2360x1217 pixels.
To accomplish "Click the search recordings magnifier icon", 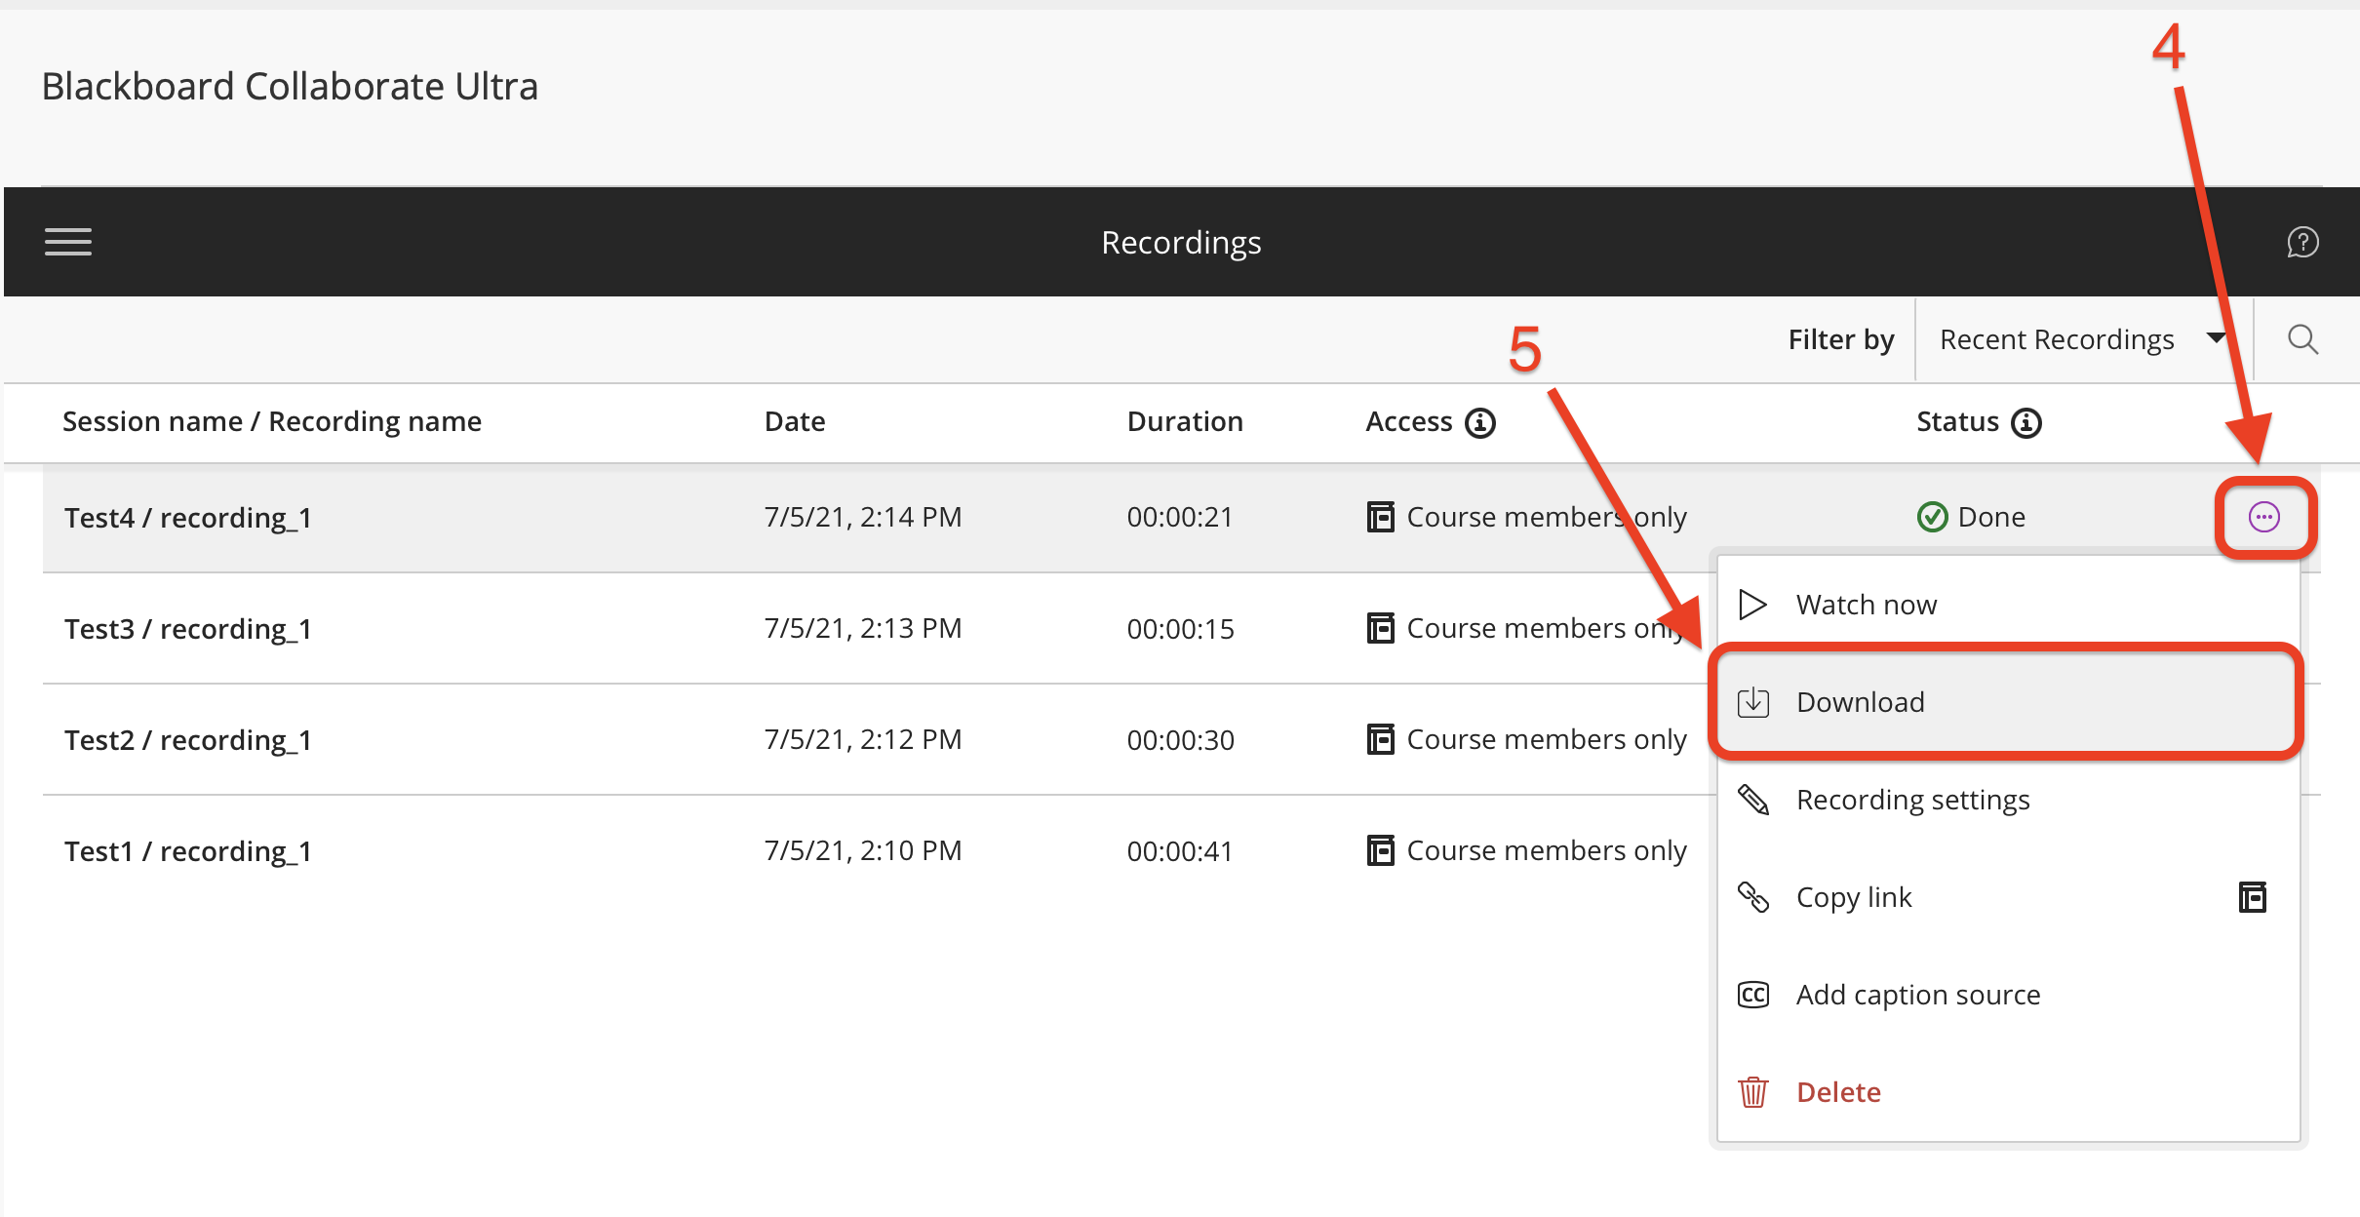I will (2302, 339).
